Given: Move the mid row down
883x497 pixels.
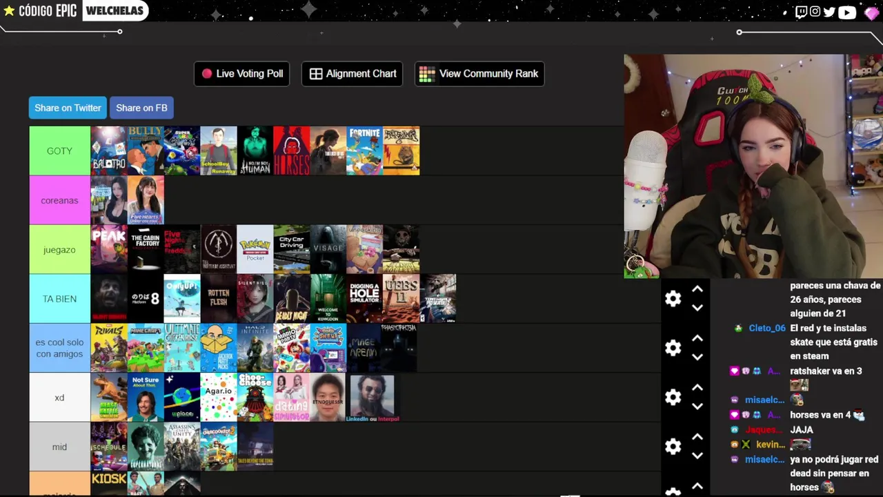Looking at the screenshot, I should (x=697, y=456).
